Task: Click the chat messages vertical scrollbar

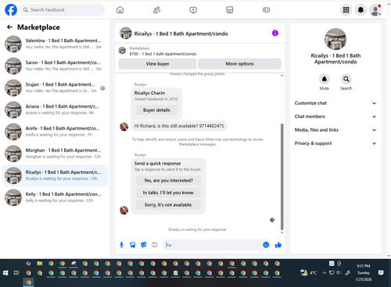Action: pyautogui.click(x=282, y=177)
